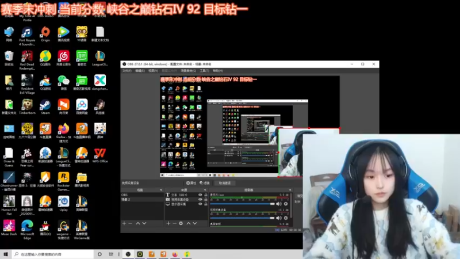
Task: Click the Windows taskbar search box
Action: pos(53,254)
